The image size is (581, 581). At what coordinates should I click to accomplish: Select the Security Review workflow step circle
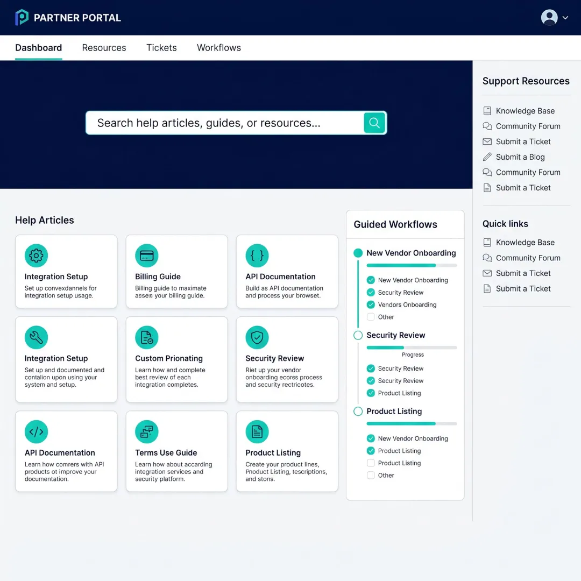pos(358,335)
